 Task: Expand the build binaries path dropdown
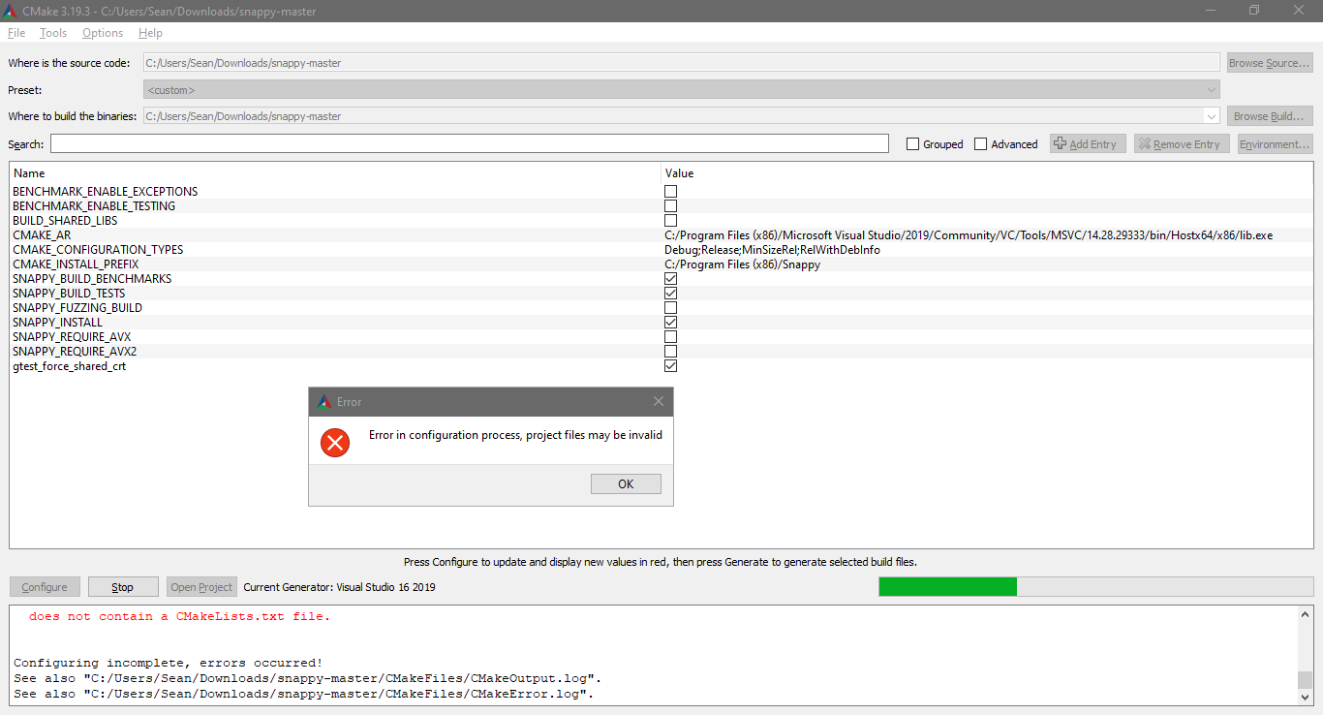tap(1212, 115)
